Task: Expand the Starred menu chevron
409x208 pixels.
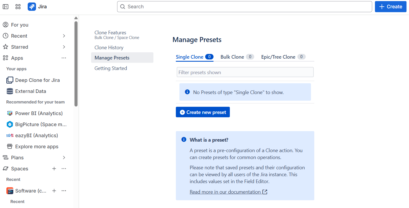Action: (x=64, y=47)
